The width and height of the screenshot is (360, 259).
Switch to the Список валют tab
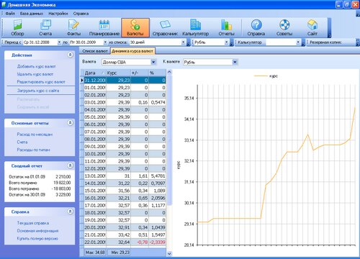tap(95, 51)
